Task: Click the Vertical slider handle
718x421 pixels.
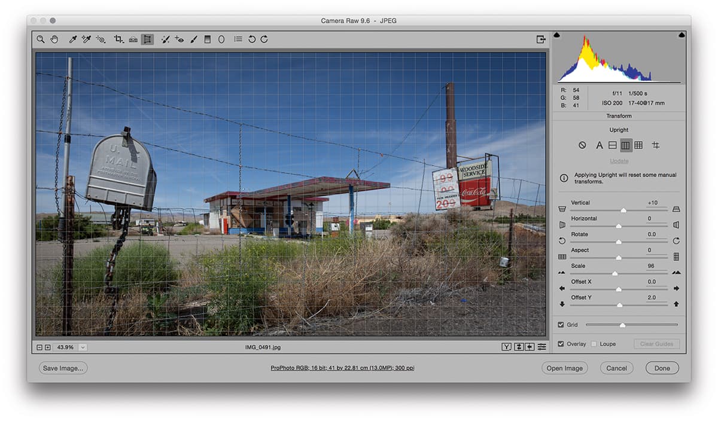Action: point(623,210)
